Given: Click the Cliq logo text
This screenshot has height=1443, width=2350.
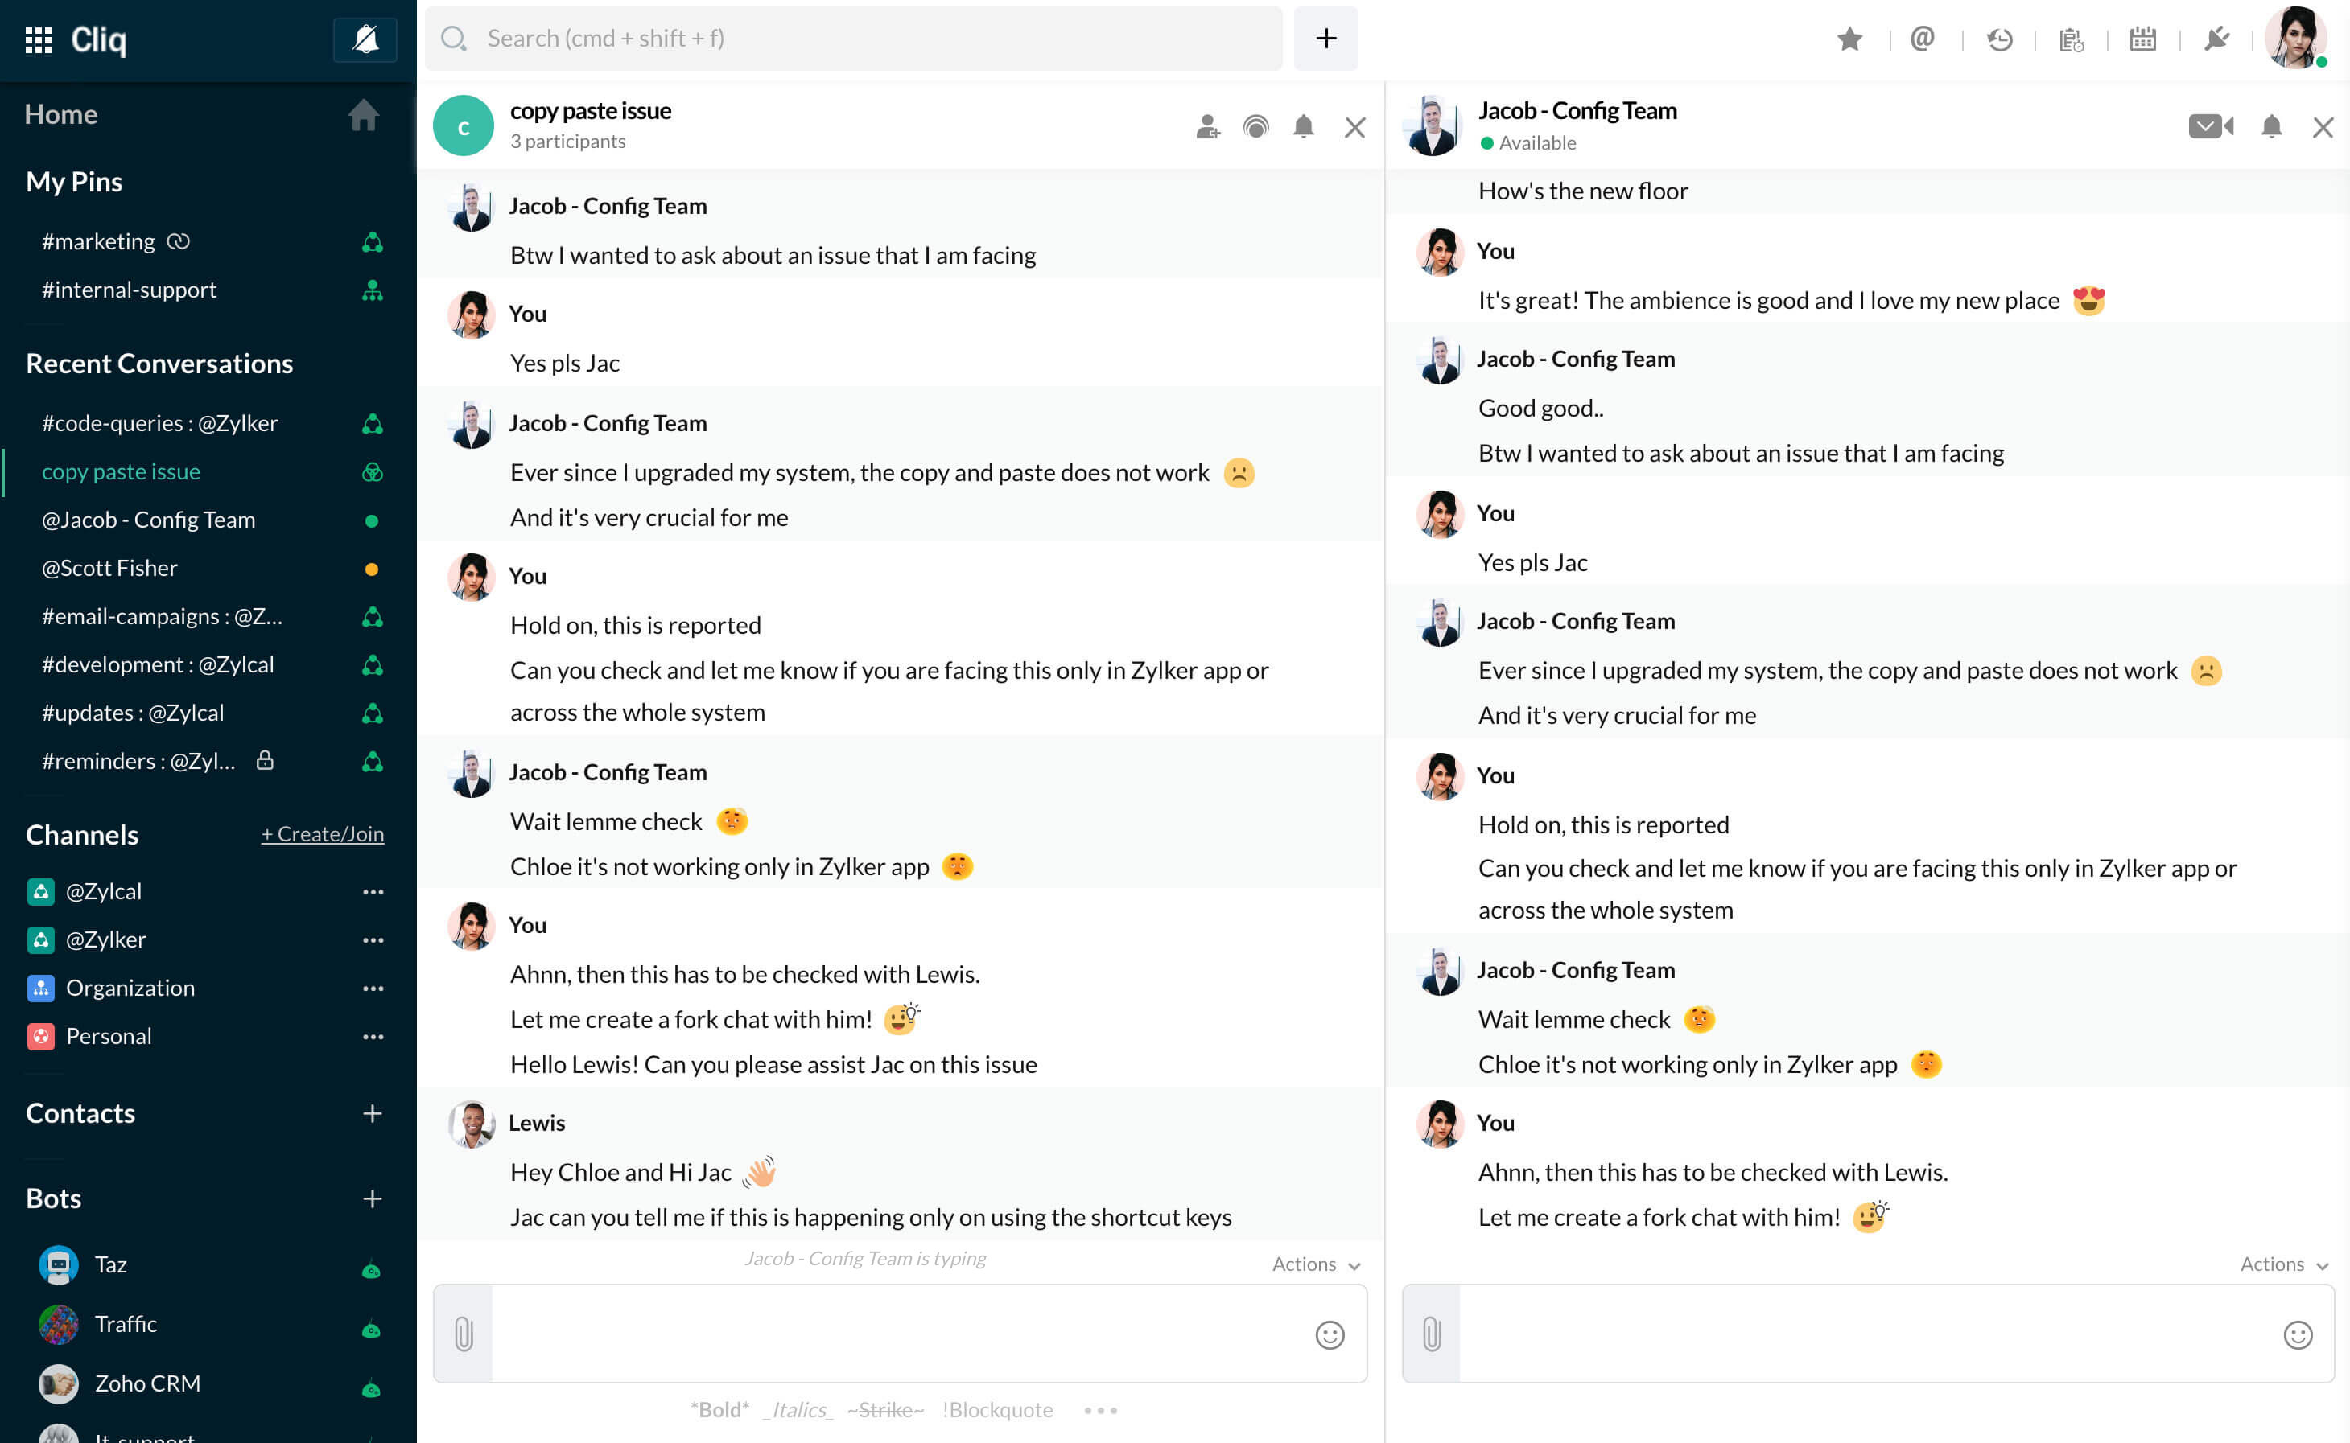Looking at the screenshot, I should click(x=98, y=40).
